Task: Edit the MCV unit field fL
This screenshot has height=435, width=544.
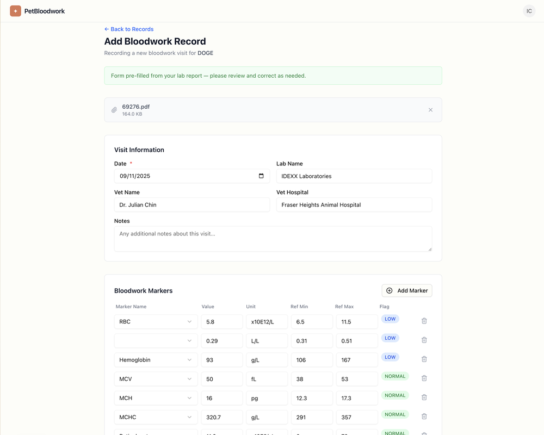Action: (x=267, y=379)
